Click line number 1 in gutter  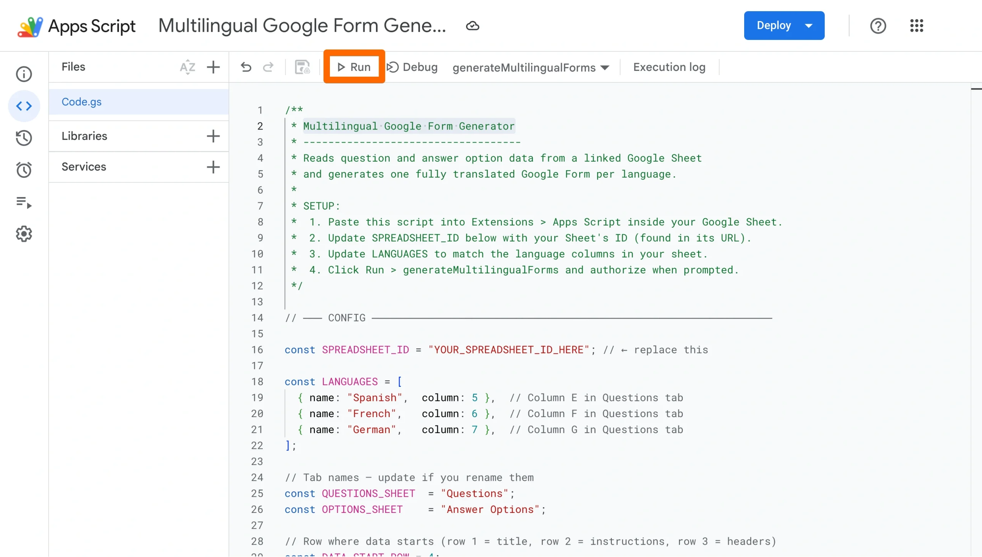pyautogui.click(x=260, y=110)
